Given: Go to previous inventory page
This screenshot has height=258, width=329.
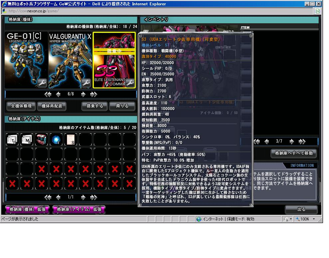Looking at the screenshot, I should [267, 142].
